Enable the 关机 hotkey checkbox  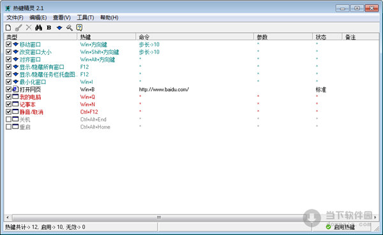click(8, 119)
